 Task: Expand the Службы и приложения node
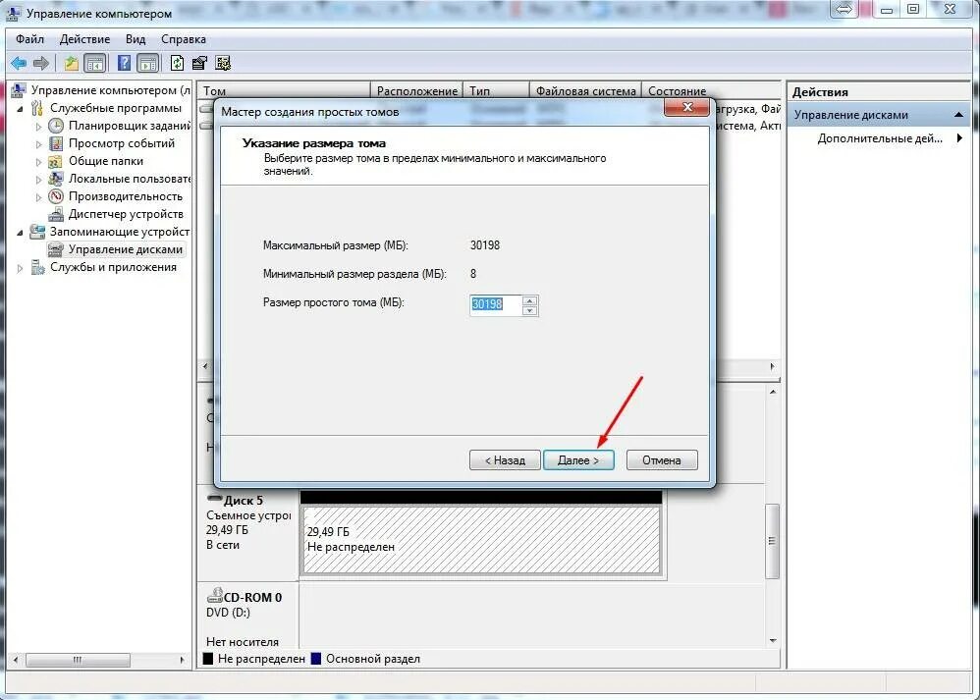(x=20, y=268)
